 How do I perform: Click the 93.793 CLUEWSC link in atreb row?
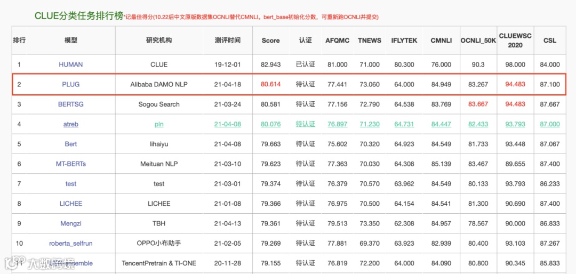coord(515,124)
